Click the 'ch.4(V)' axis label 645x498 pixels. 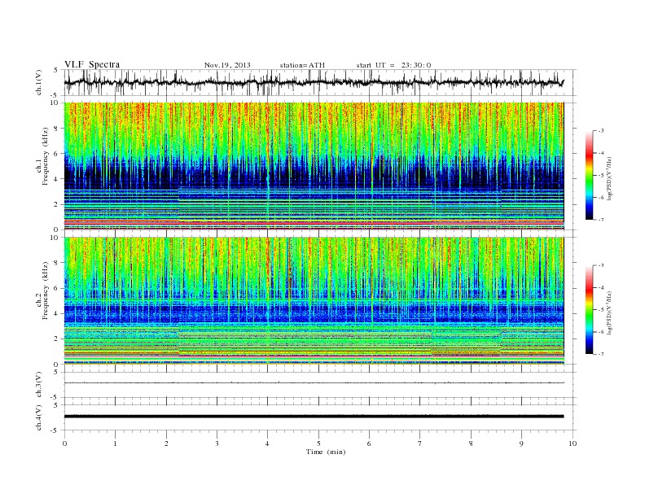[x=39, y=417]
